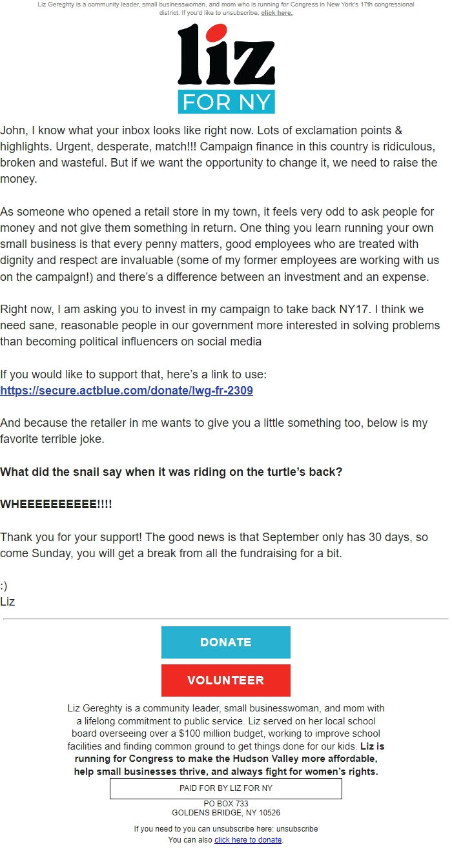
Task: Select the "Liz" sign-off name
Action: (7, 601)
